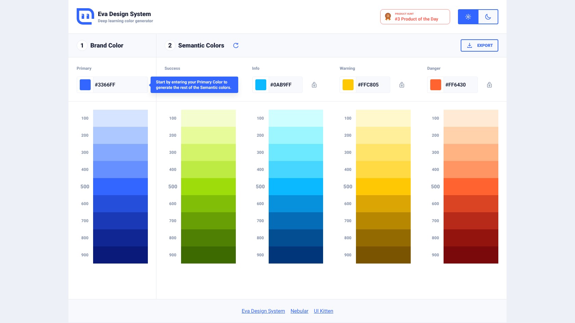Toggle the lock icon for Info color
The image size is (575, 323).
314,85
